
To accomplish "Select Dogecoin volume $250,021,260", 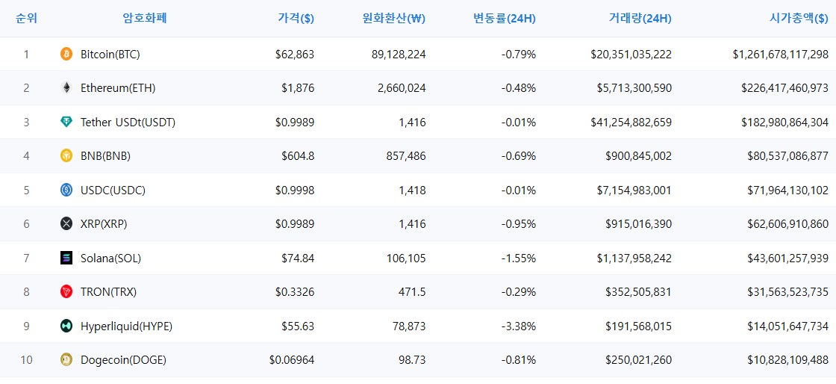I will pos(639,360).
